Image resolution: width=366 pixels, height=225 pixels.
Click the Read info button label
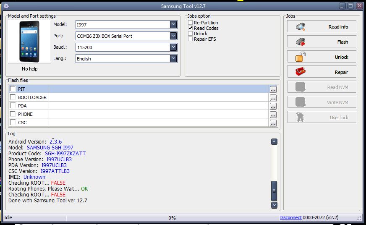pos(338,27)
